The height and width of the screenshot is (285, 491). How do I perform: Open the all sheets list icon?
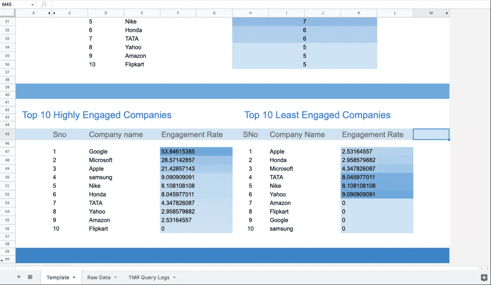coord(30,277)
